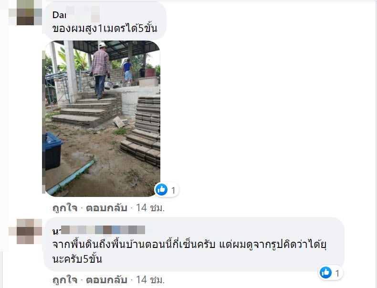This screenshot has height=288, width=377.
Task: Click the stacked concrete pavers in the photo
Action: [143, 131]
